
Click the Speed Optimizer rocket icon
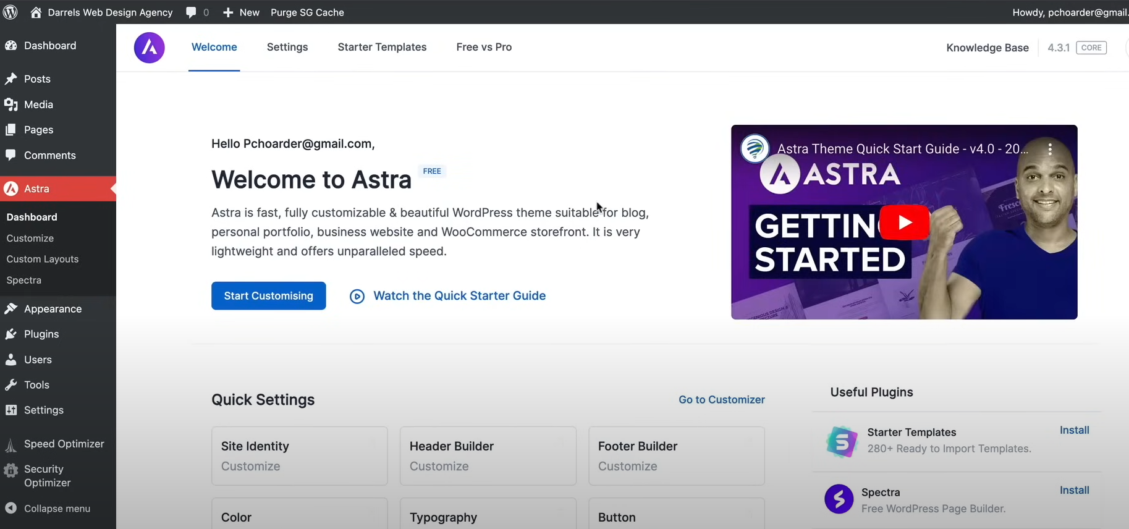(x=11, y=445)
